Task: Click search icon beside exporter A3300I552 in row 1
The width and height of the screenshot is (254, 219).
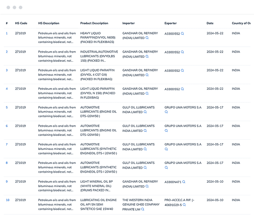Action: coord(182,33)
